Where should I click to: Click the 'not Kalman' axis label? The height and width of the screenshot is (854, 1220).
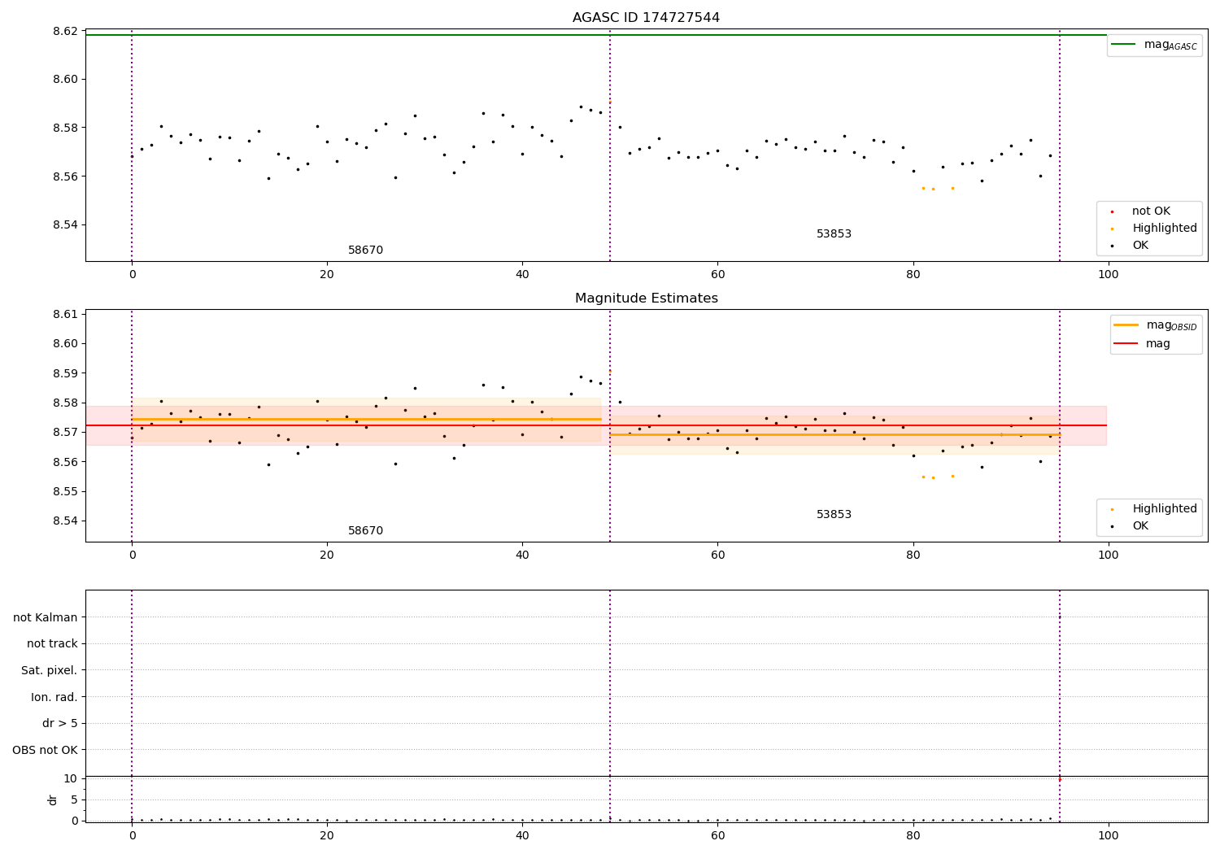(x=46, y=617)
